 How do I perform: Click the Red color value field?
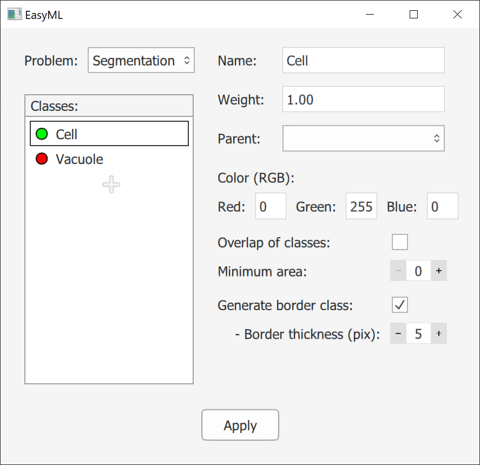coord(271,207)
